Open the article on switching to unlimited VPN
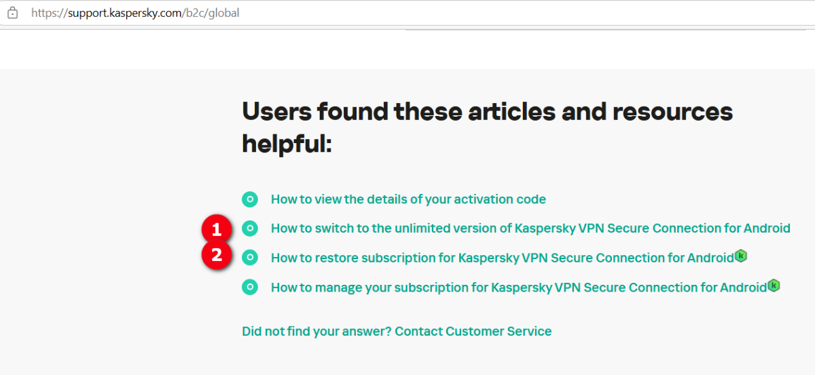The image size is (815, 375). tap(530, 229)
